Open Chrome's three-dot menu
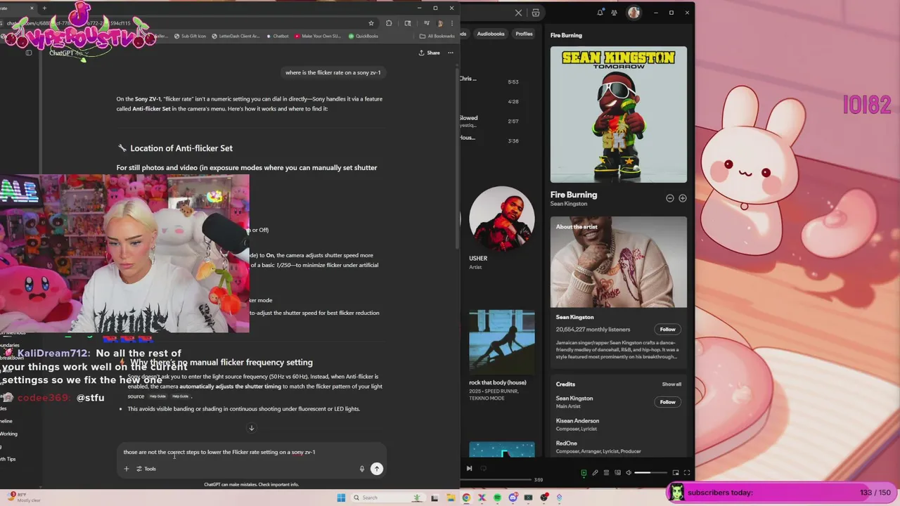Screen dimensions: 900x506 click(x=451, y=23)
